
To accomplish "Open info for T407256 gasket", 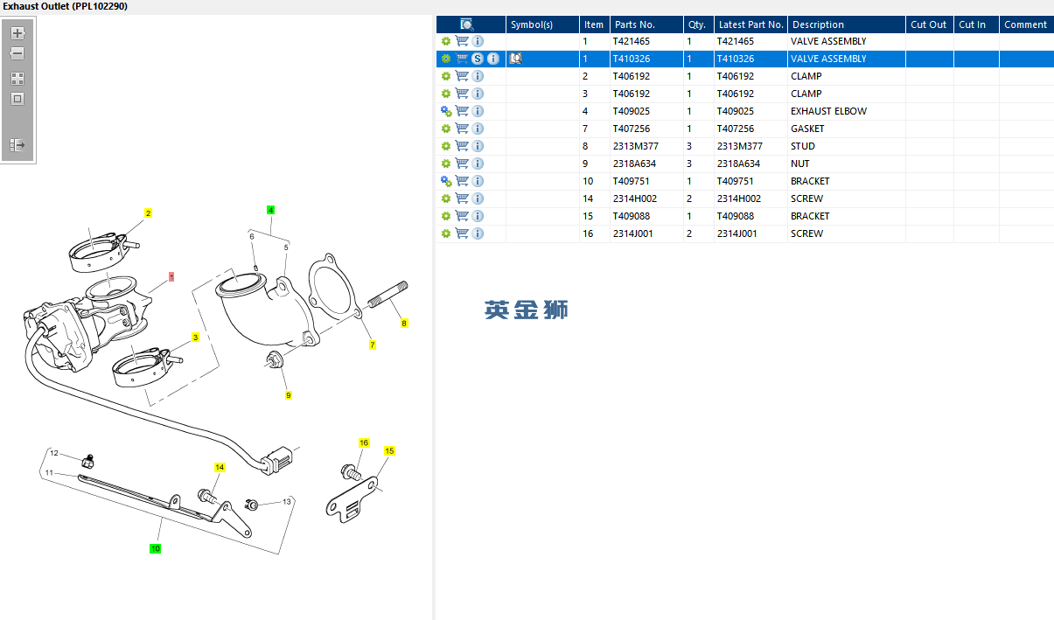I will (478, 129).
